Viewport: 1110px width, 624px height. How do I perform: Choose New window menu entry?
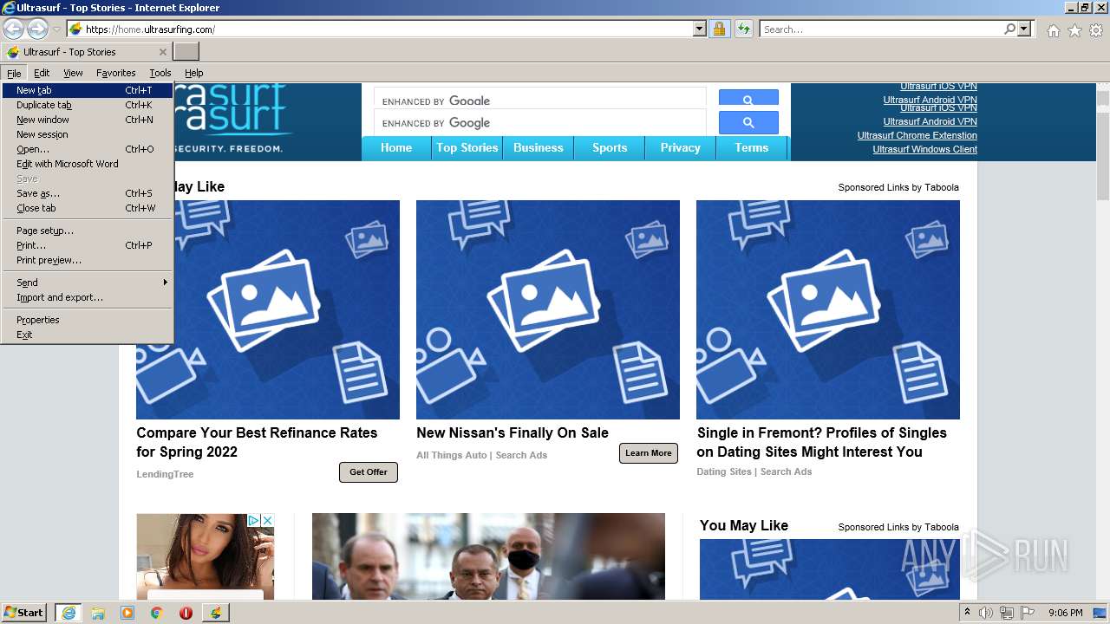[88, 120]
